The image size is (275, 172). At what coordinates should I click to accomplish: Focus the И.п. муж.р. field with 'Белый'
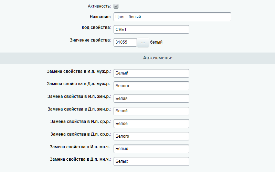151,73
